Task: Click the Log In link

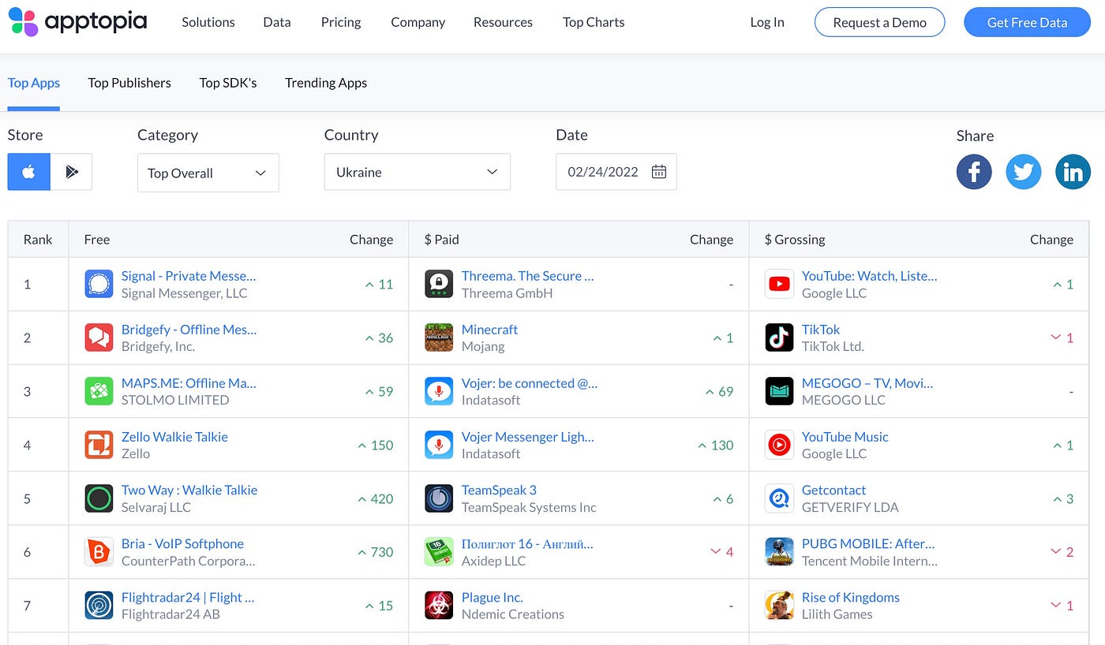Action: [x=767, y=22]
